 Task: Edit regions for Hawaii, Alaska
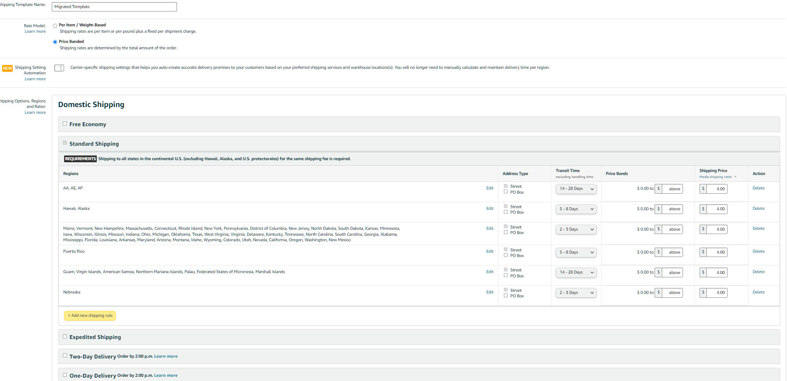pyautogui.click(x=490, y=209)
